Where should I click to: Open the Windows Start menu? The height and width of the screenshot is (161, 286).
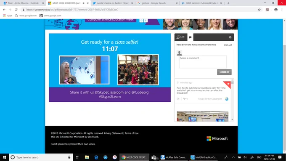[x=4, y=157]
